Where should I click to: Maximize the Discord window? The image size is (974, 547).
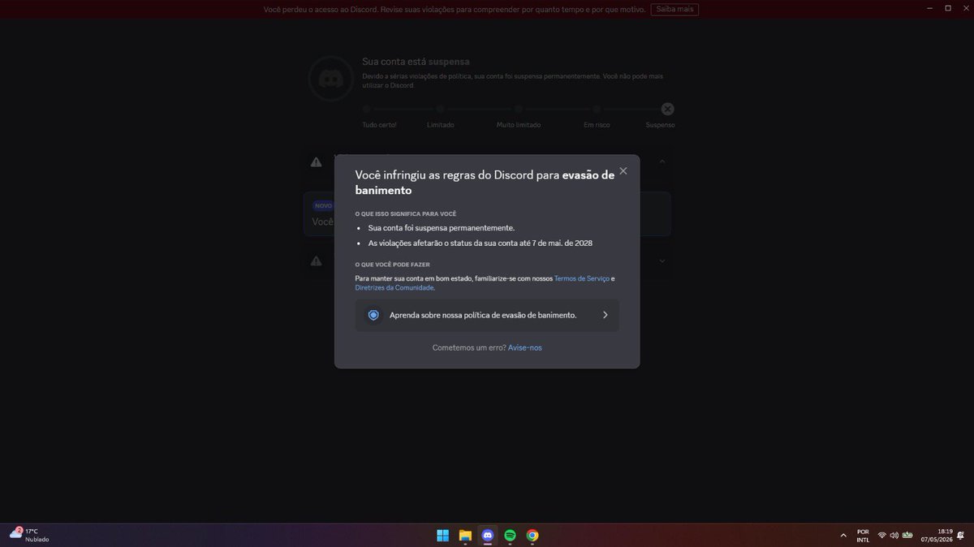947,8
